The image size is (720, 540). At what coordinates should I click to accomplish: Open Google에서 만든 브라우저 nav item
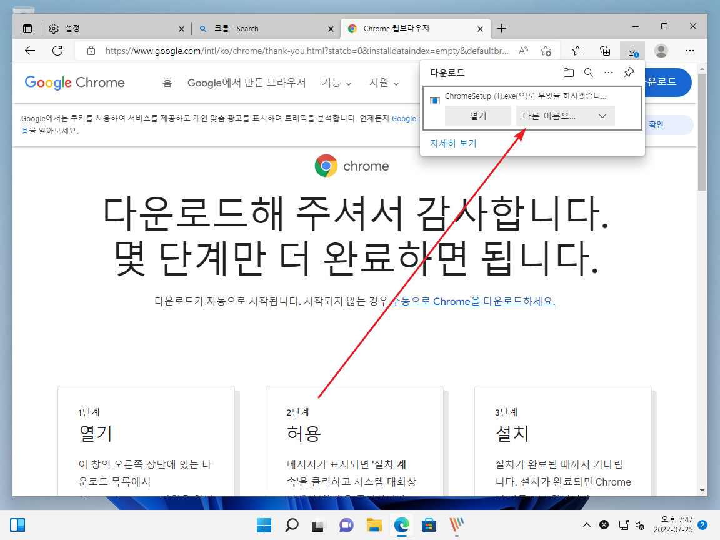coord(247,82)
